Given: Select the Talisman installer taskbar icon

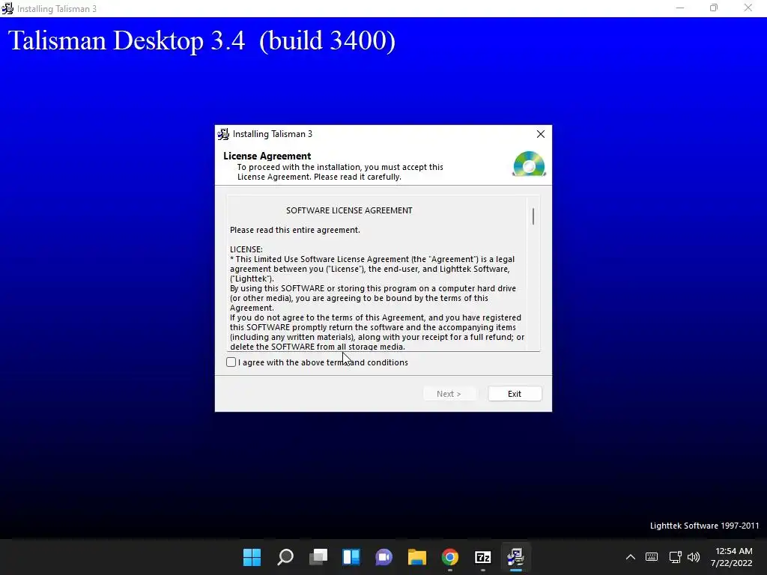Looking at the screenshot, I should [515, 557].
